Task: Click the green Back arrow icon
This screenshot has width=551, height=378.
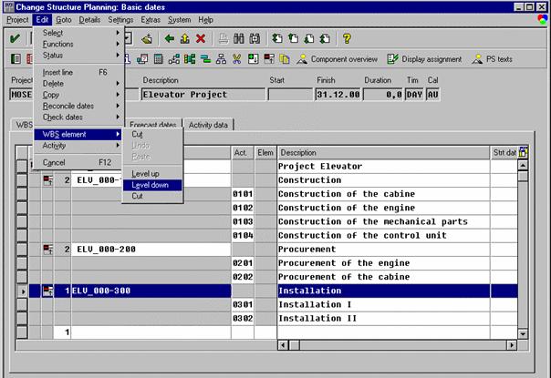Action: pyautogui.click(x=170, y=38)
